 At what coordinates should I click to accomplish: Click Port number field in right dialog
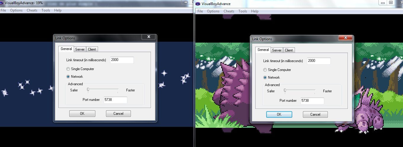click(312, 101)
